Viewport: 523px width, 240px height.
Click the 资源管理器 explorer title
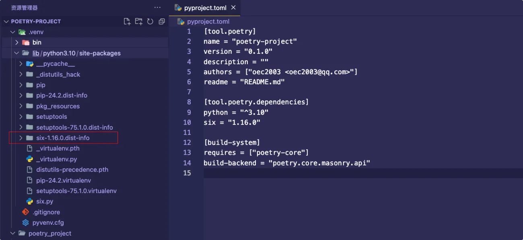[24, 8]
